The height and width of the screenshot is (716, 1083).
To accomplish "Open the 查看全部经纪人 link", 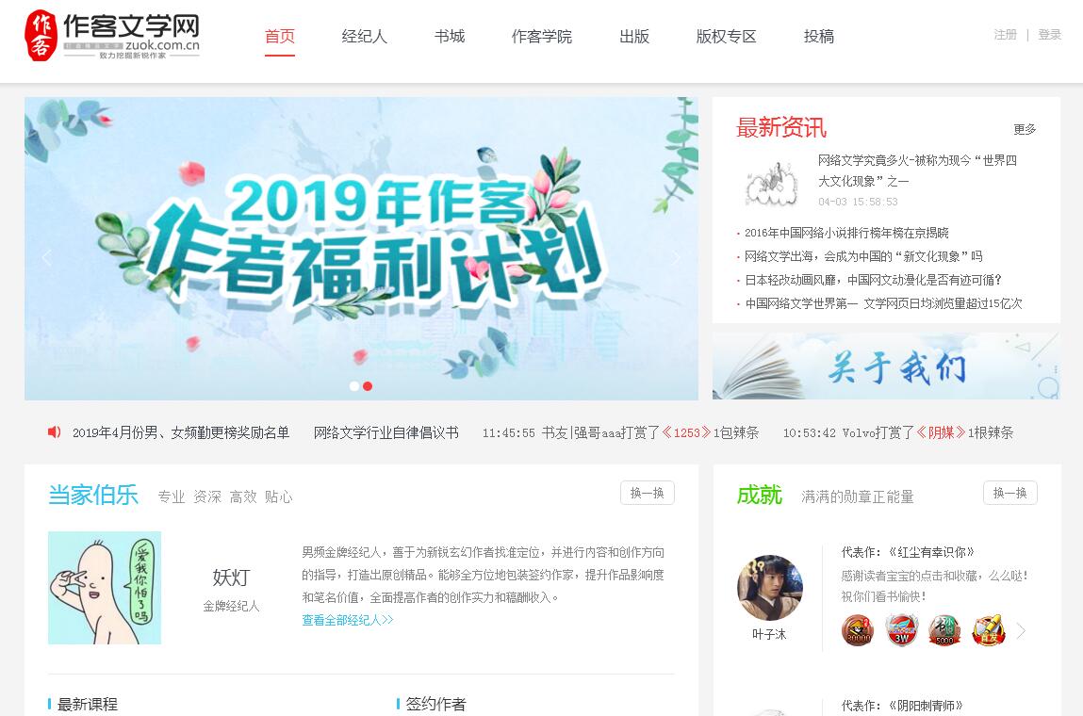I will pos(348,620).
